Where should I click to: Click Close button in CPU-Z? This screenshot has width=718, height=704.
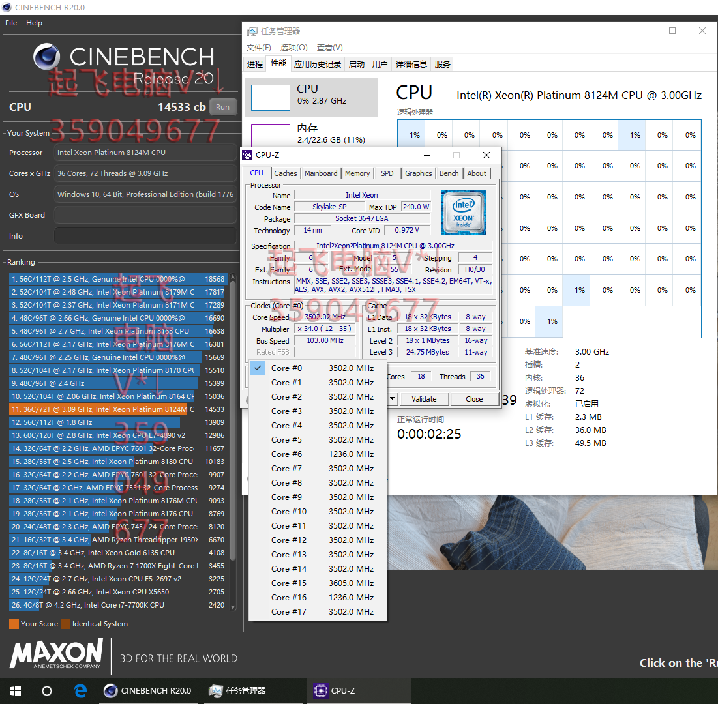click(474, 399)
